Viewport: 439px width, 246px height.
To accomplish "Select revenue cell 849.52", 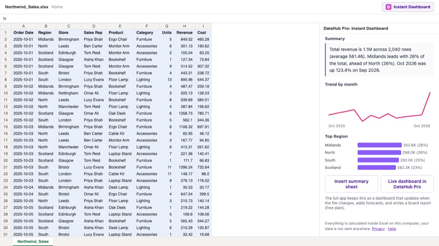I will 184,39.
